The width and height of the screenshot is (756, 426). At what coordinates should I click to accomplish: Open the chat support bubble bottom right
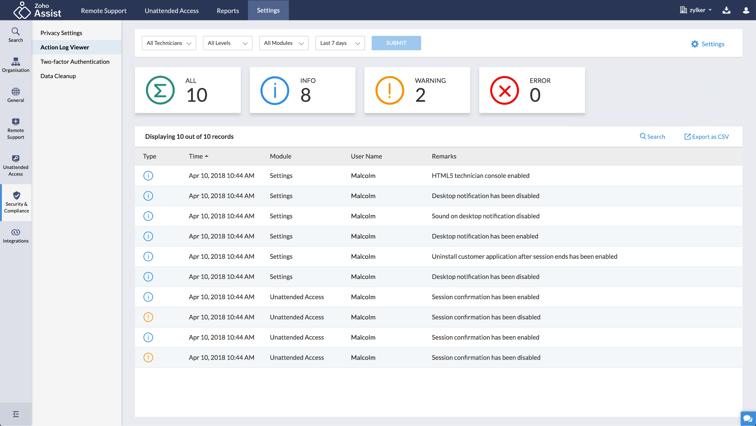click(x=748, y=418)
